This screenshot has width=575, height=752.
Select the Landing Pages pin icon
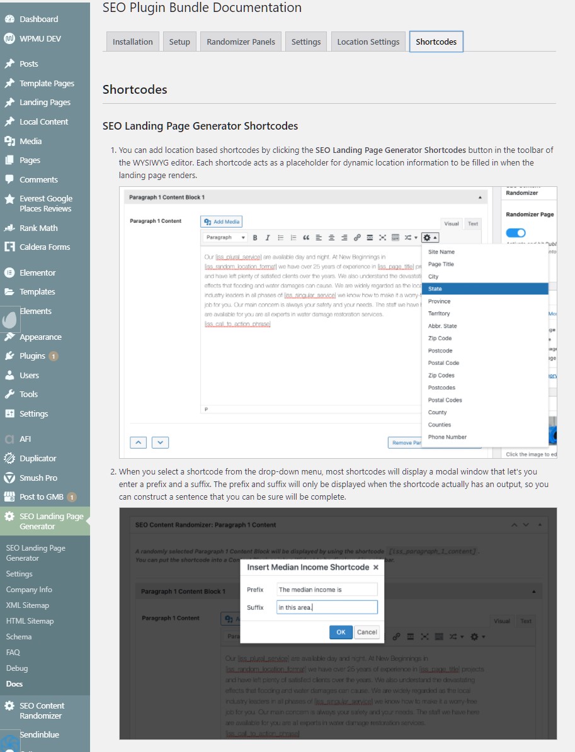pos(9,102)
